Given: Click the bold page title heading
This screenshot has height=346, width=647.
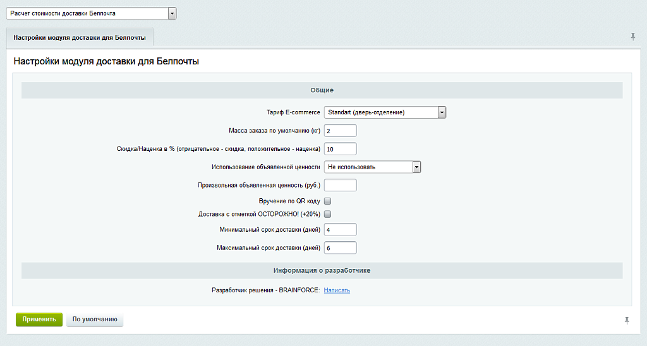Looking at the screenshot, I should coord(106,62).
